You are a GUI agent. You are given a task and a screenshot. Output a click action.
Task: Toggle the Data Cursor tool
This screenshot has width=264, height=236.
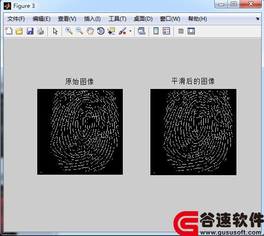(111, 31)
